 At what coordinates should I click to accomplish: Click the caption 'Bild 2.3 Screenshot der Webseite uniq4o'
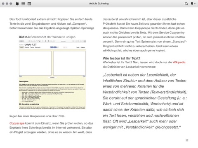coord(47,37)
